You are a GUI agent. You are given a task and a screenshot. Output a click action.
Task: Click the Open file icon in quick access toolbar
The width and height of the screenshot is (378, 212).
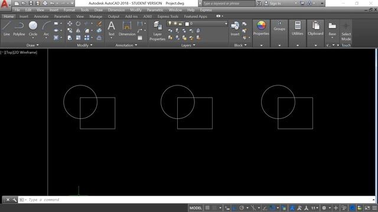click(x=24, y=3)
